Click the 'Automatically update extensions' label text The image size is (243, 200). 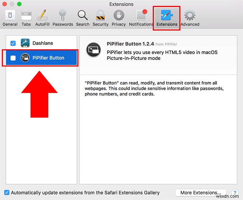85,193
